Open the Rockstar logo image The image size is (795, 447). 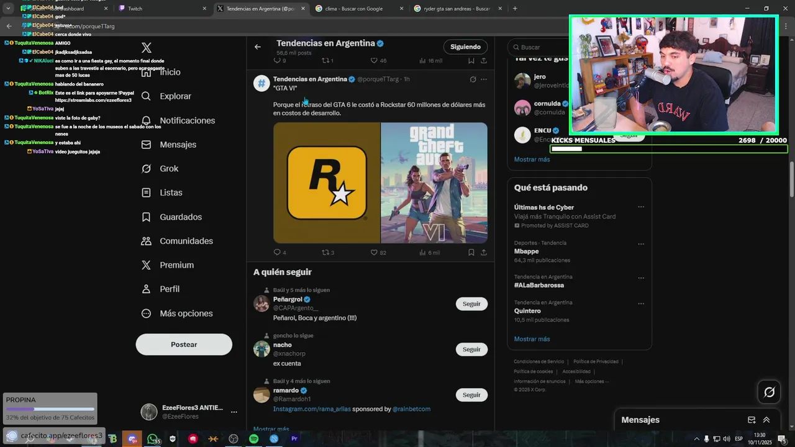tap(327, 183)
